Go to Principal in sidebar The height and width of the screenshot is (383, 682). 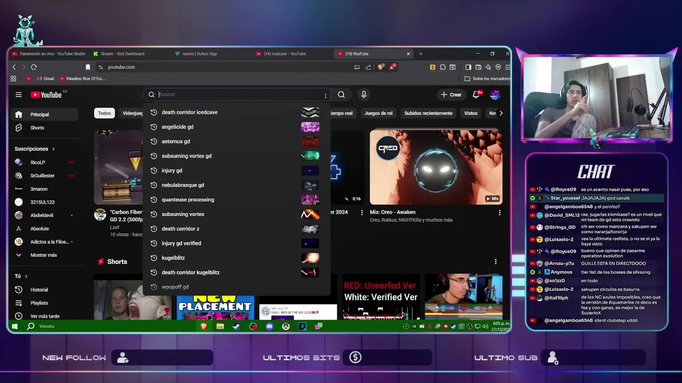pos(44,114)
